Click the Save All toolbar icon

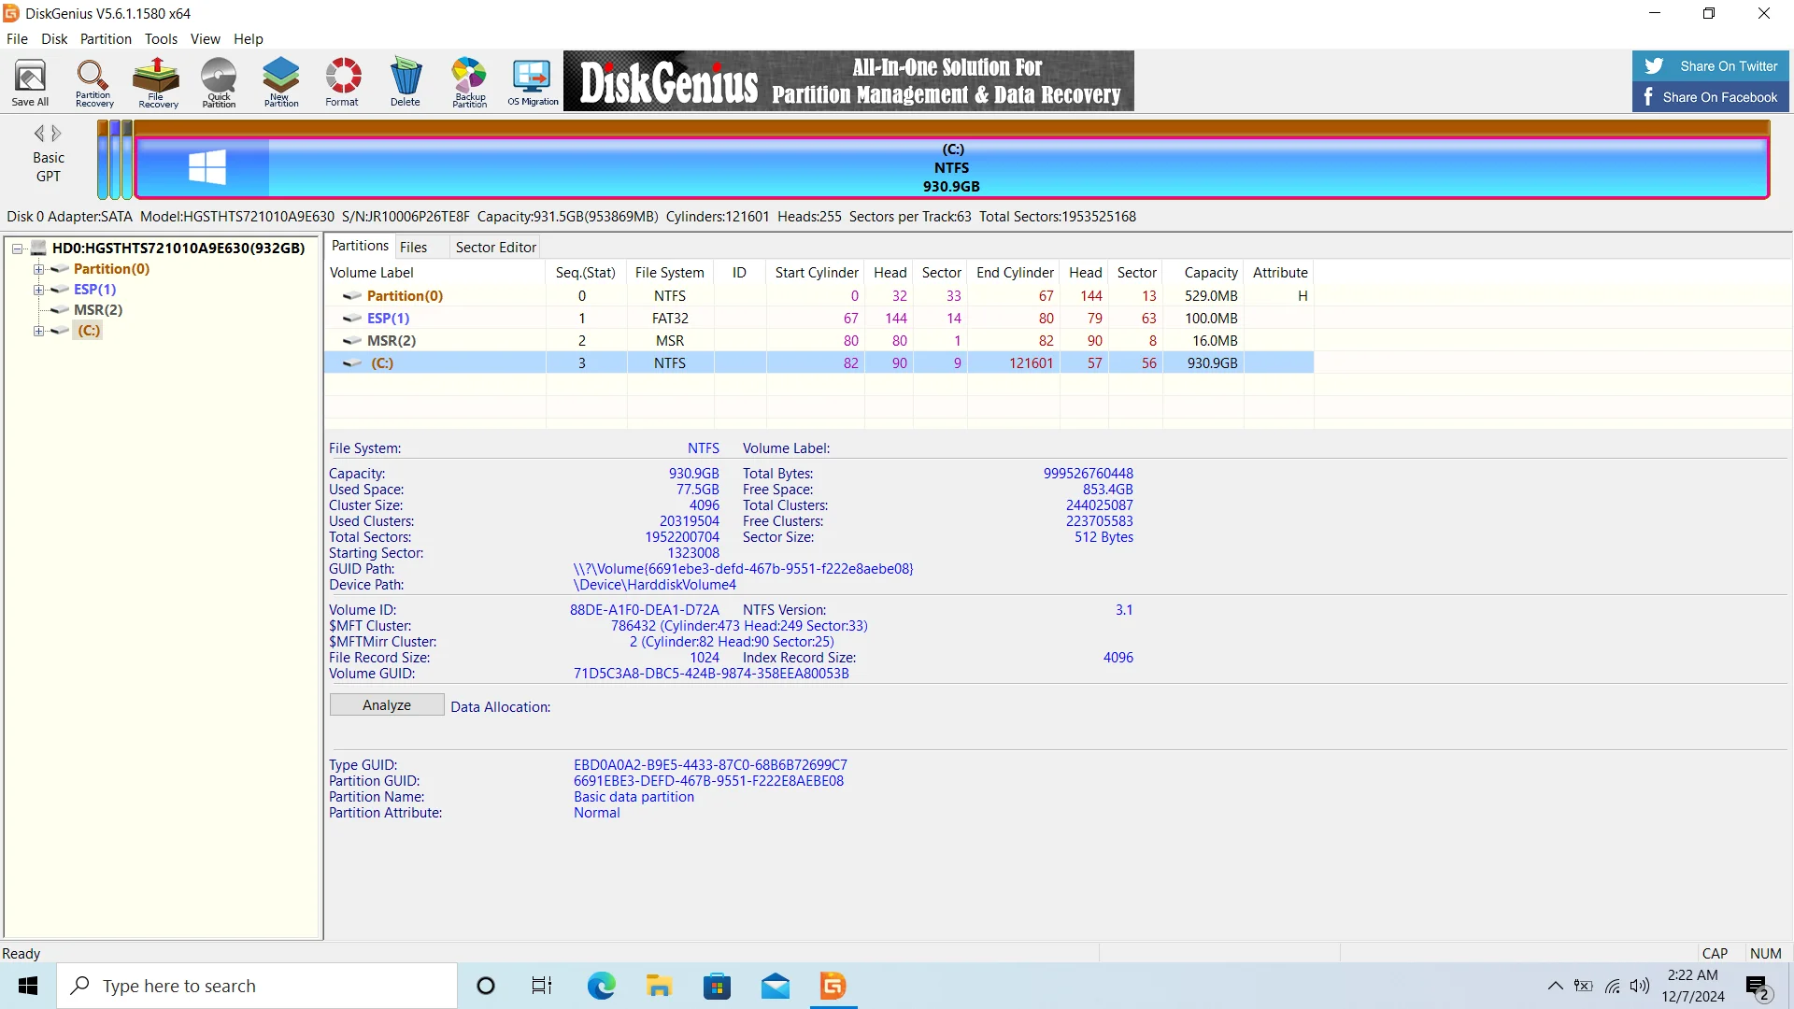(30, 82)
